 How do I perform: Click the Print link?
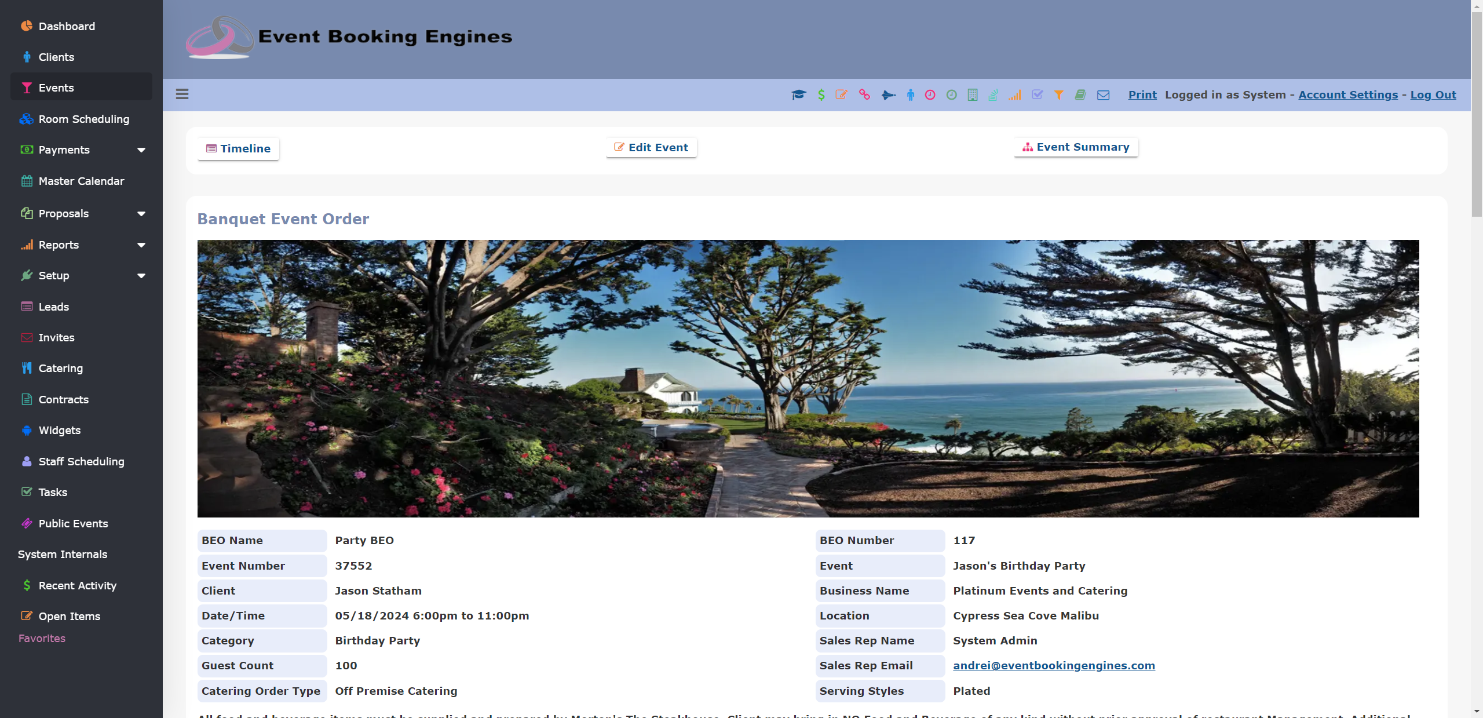tap(1142, 94)
